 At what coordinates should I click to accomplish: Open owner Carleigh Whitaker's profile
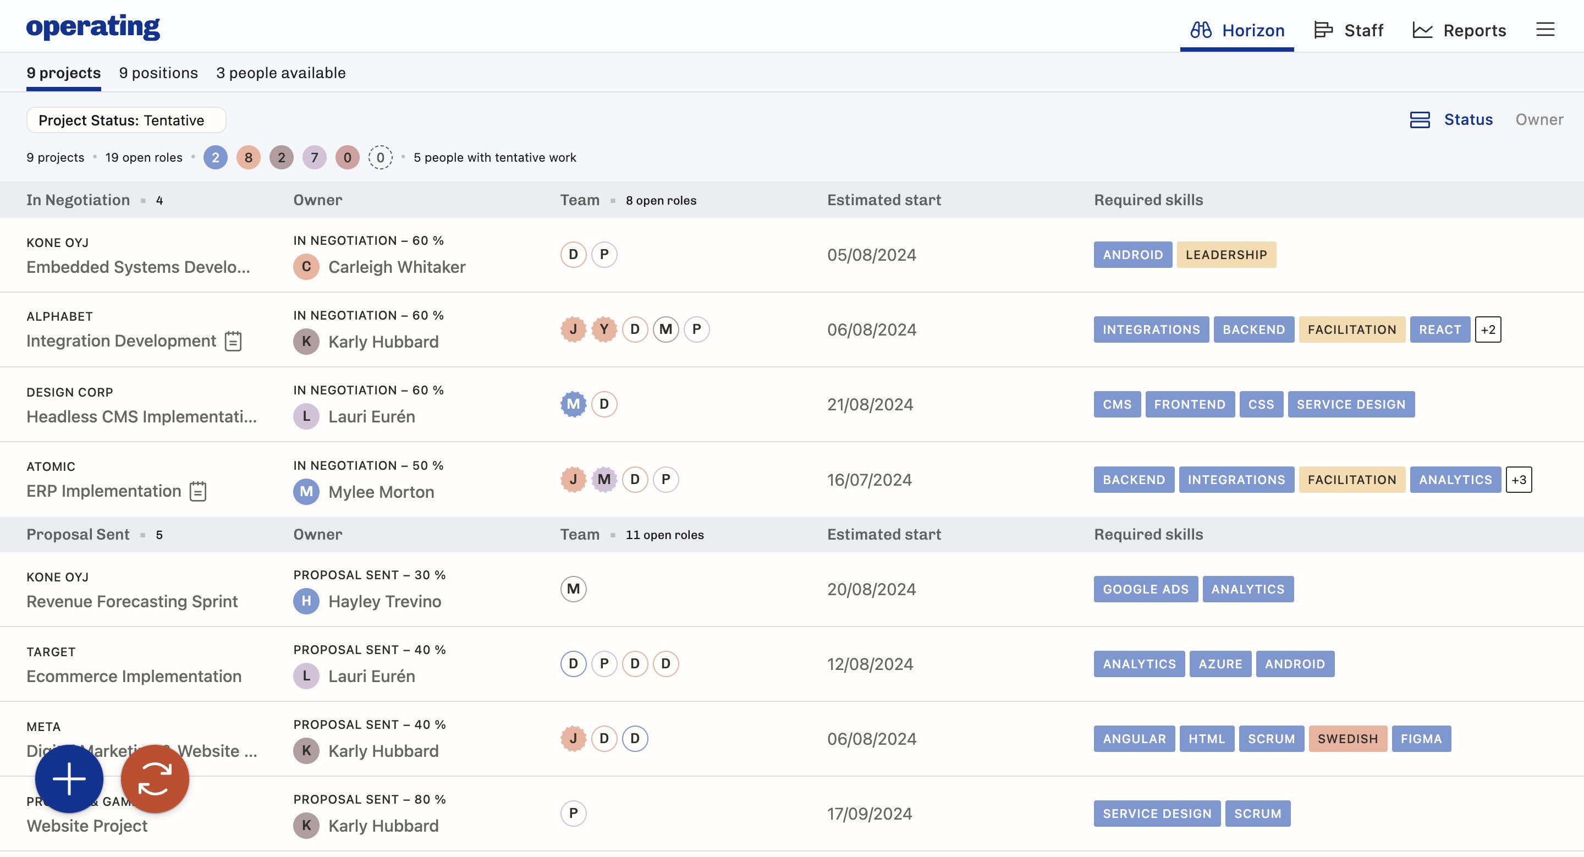[397, 267]
